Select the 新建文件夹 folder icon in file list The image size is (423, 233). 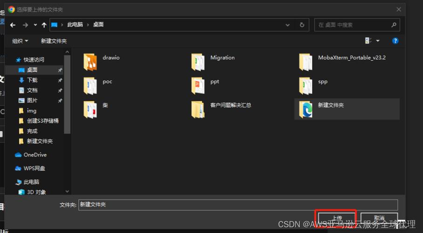click(x=306, y=110)
